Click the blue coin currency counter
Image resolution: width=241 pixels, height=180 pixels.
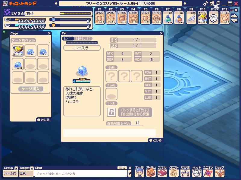click(x=70, y=20)
